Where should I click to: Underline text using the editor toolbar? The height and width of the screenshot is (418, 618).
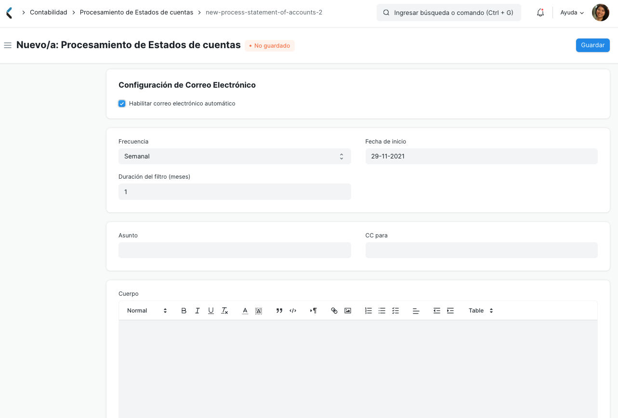[x=210, y=310]
